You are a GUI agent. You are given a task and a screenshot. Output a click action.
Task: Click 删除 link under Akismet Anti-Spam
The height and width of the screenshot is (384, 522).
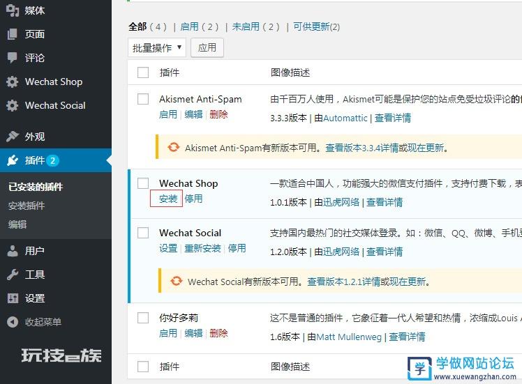218,114
